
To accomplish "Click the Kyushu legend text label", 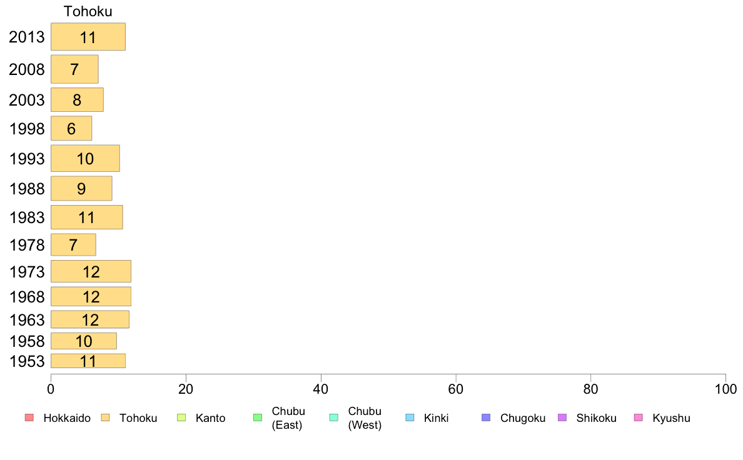I will click(672, 418).
